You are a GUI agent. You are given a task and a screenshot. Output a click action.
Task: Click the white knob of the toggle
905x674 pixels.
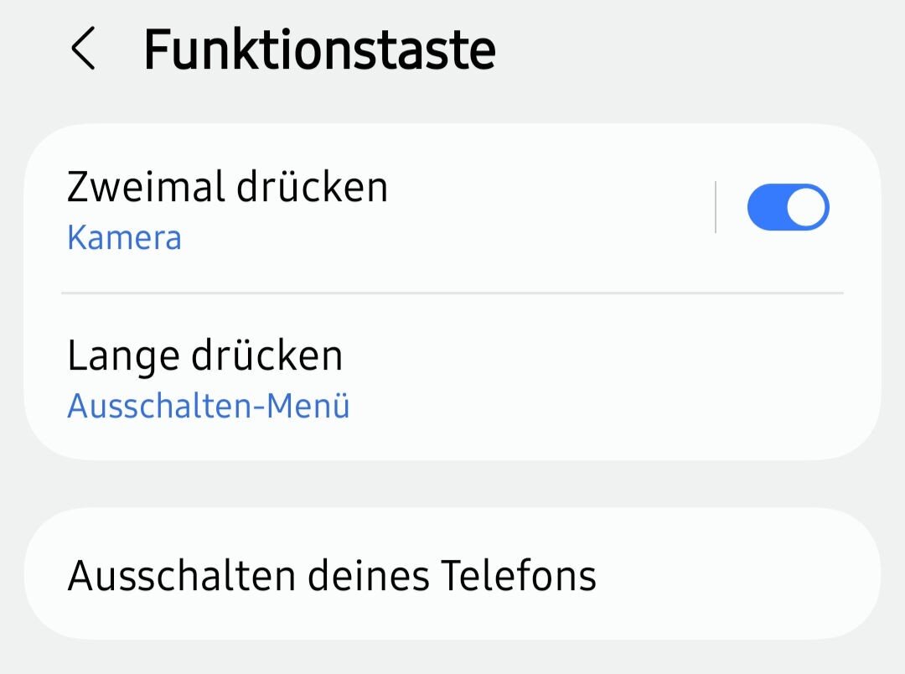[808, 207]
